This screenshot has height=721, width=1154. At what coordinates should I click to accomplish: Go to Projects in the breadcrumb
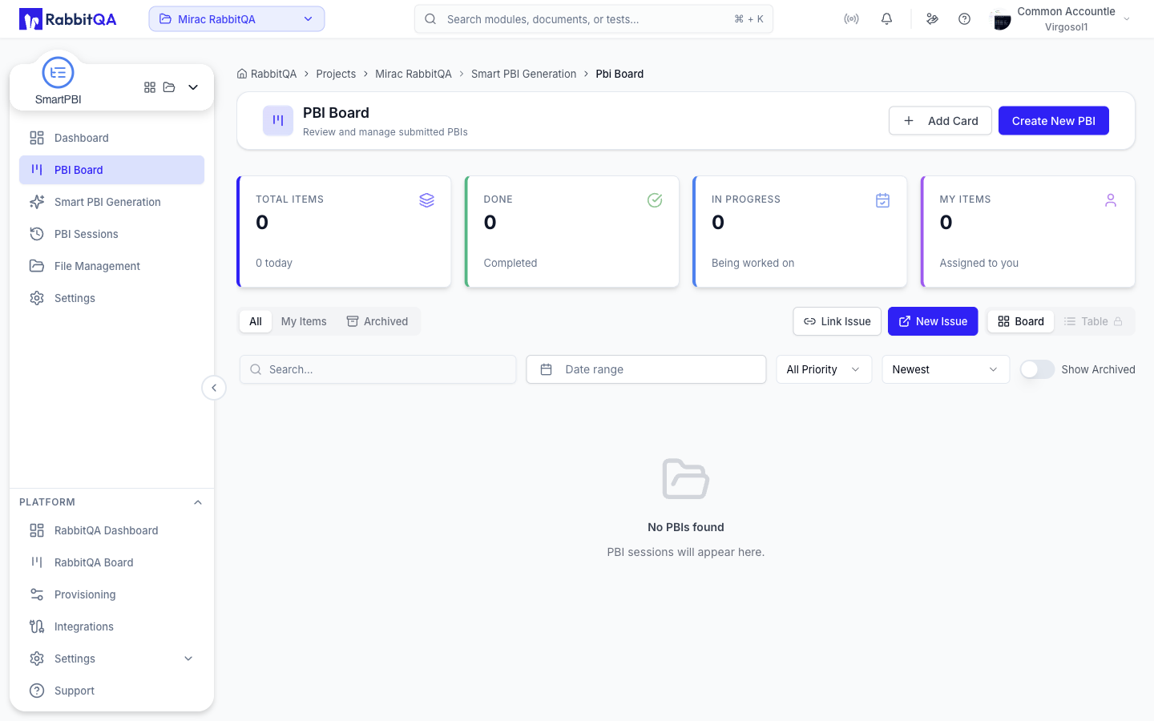pyautogui.click(x=336, y=74)
